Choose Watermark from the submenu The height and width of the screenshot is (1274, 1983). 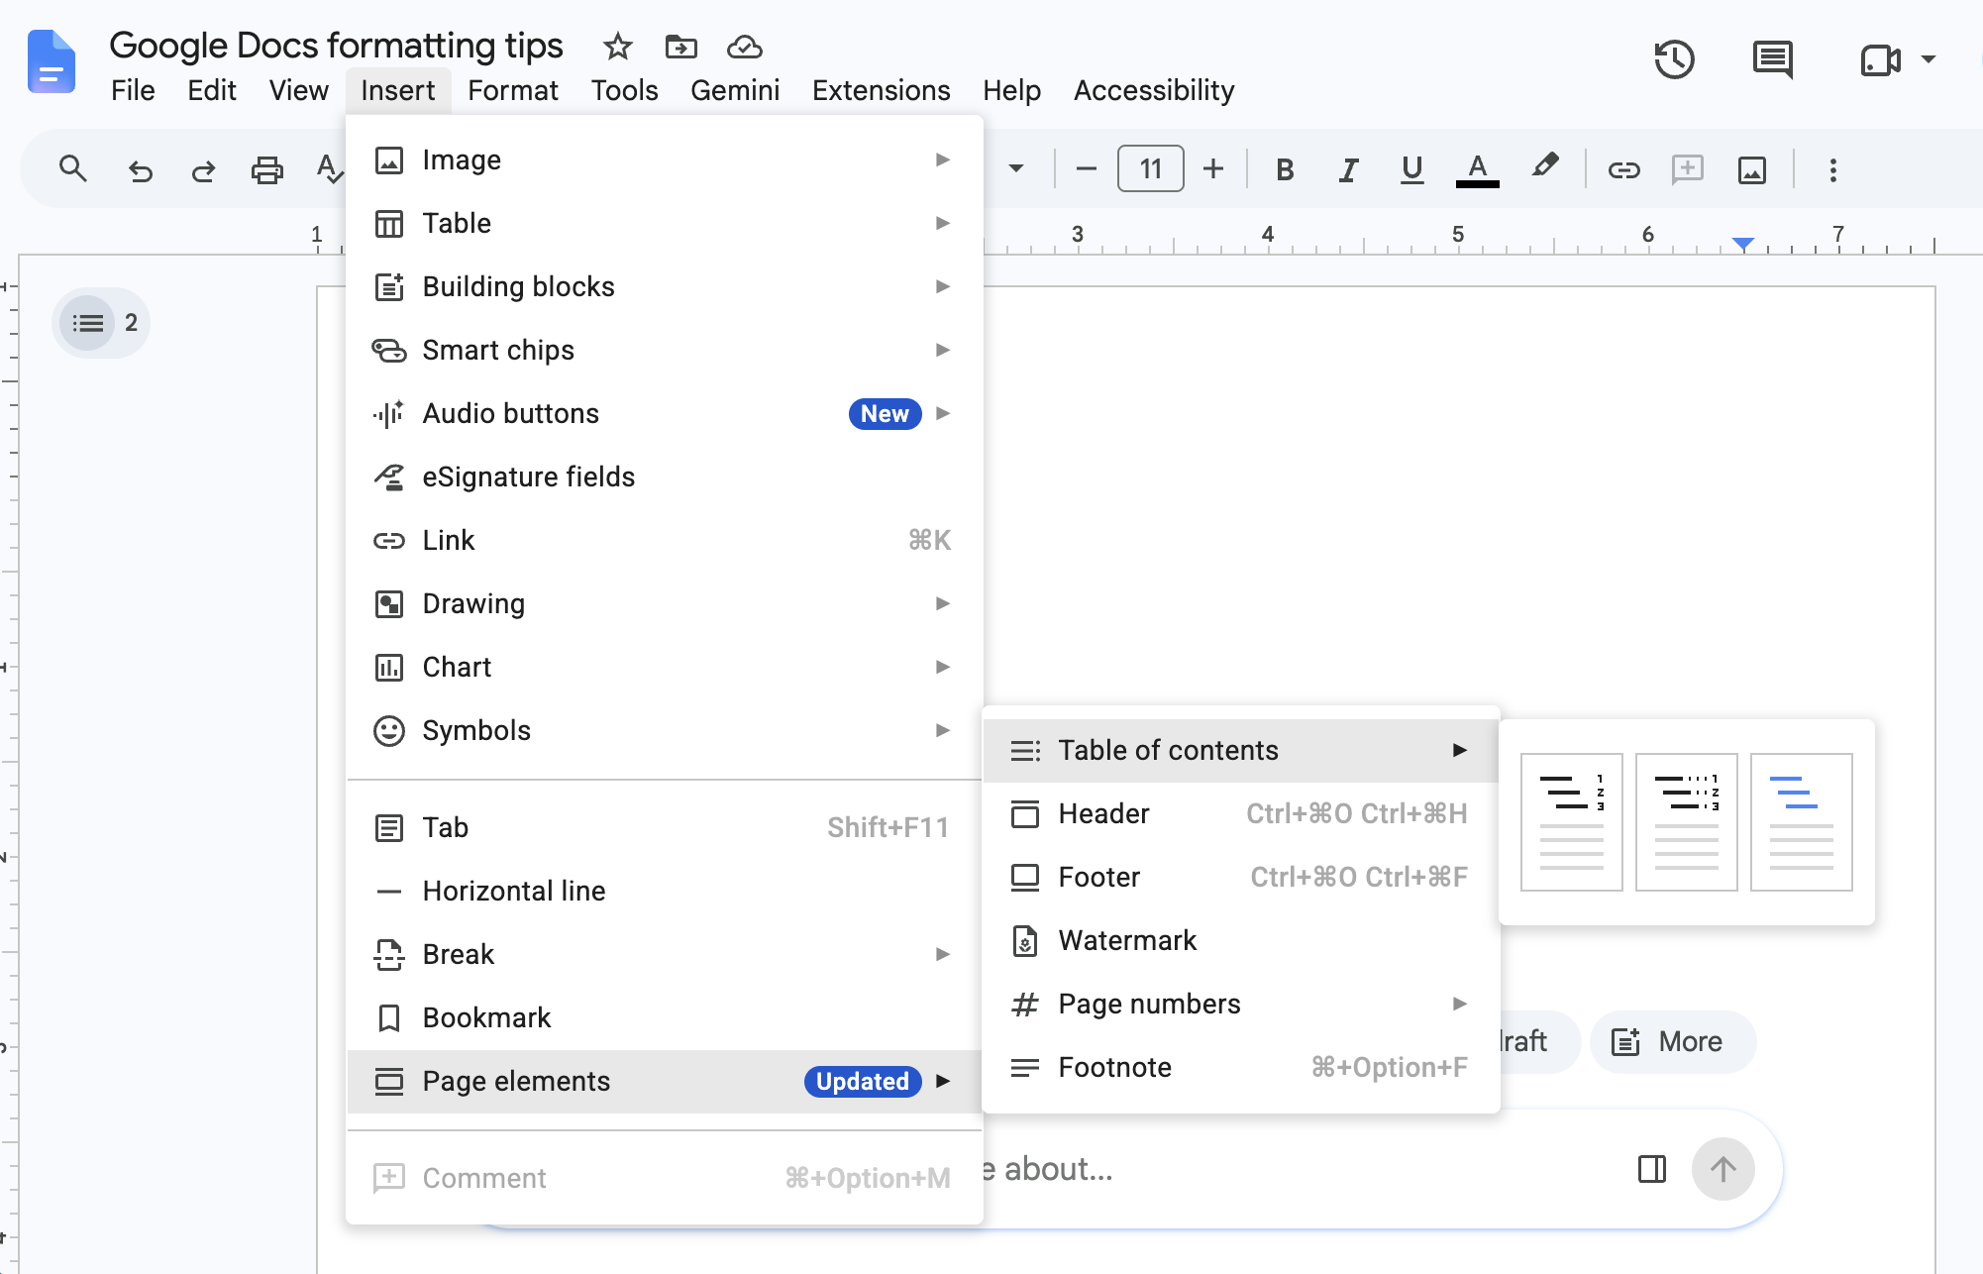1240,940
